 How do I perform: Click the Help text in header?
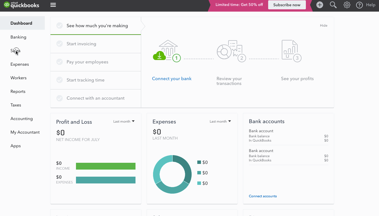pyautogui.click(x=371, y=5)
